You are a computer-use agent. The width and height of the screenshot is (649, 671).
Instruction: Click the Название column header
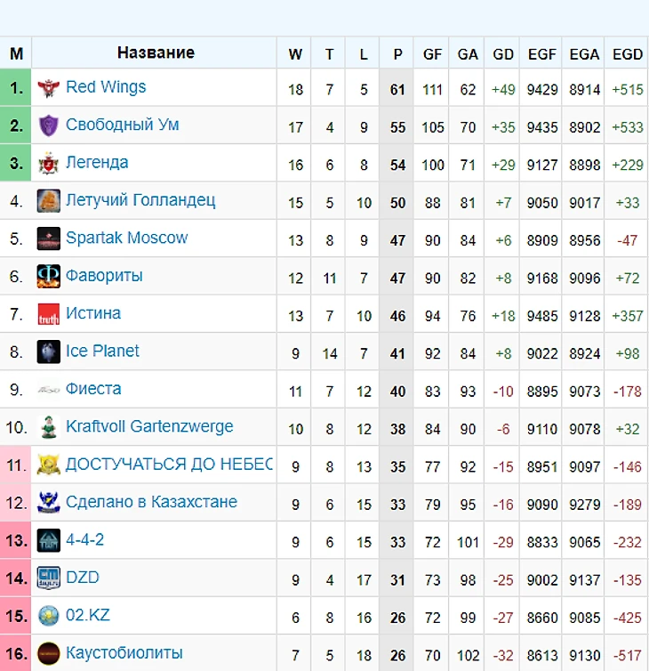tap(156, 53)
